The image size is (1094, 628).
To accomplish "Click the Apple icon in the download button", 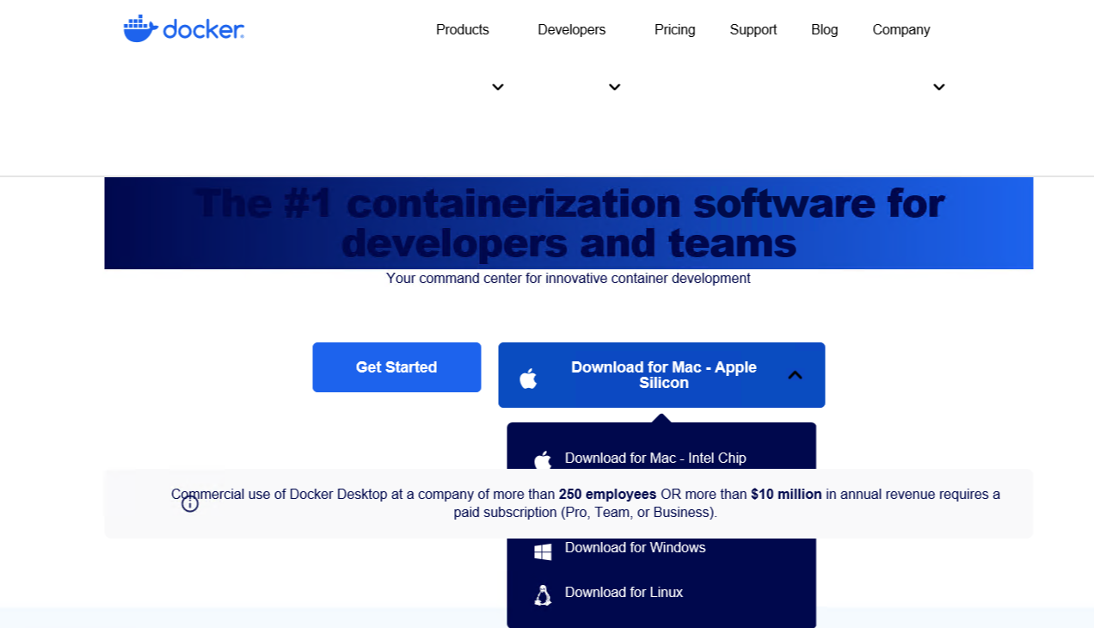I will (528, 379).
